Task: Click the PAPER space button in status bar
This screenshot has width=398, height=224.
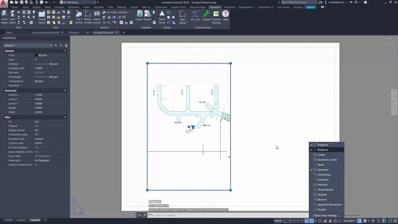Action: pyautogui.click(x=278, y=221)
